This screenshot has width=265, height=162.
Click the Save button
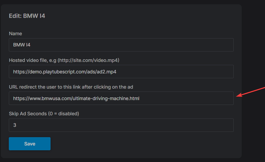coord(30,144)
